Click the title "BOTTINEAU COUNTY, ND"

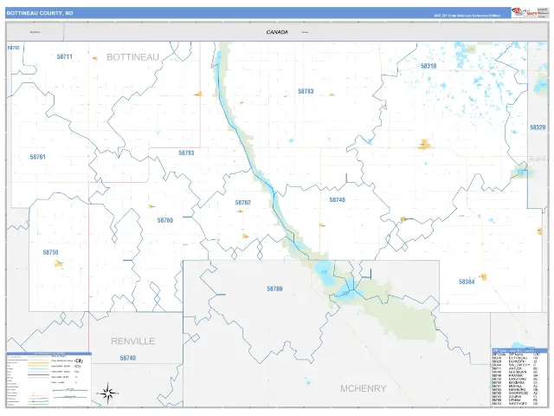[40, 13]
